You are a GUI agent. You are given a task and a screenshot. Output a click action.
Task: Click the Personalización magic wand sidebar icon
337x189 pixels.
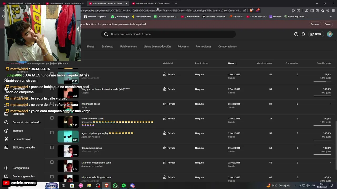(x=7, y=139)
